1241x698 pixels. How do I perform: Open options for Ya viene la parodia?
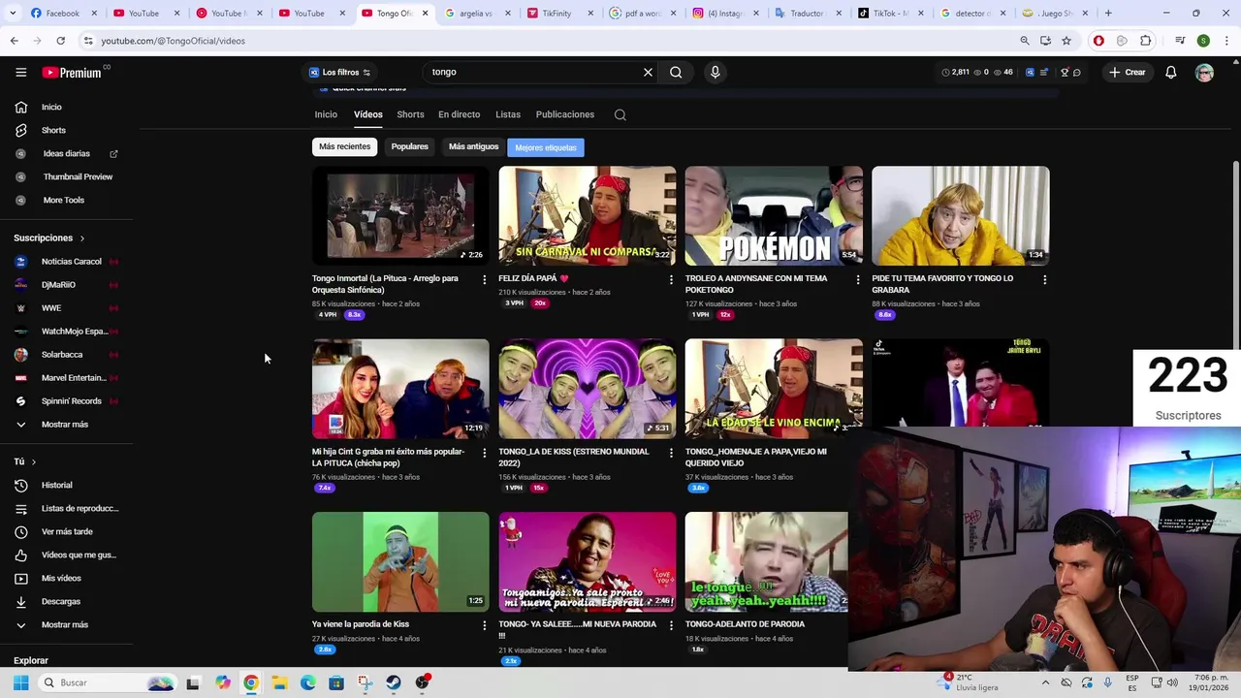coord(484,625)
